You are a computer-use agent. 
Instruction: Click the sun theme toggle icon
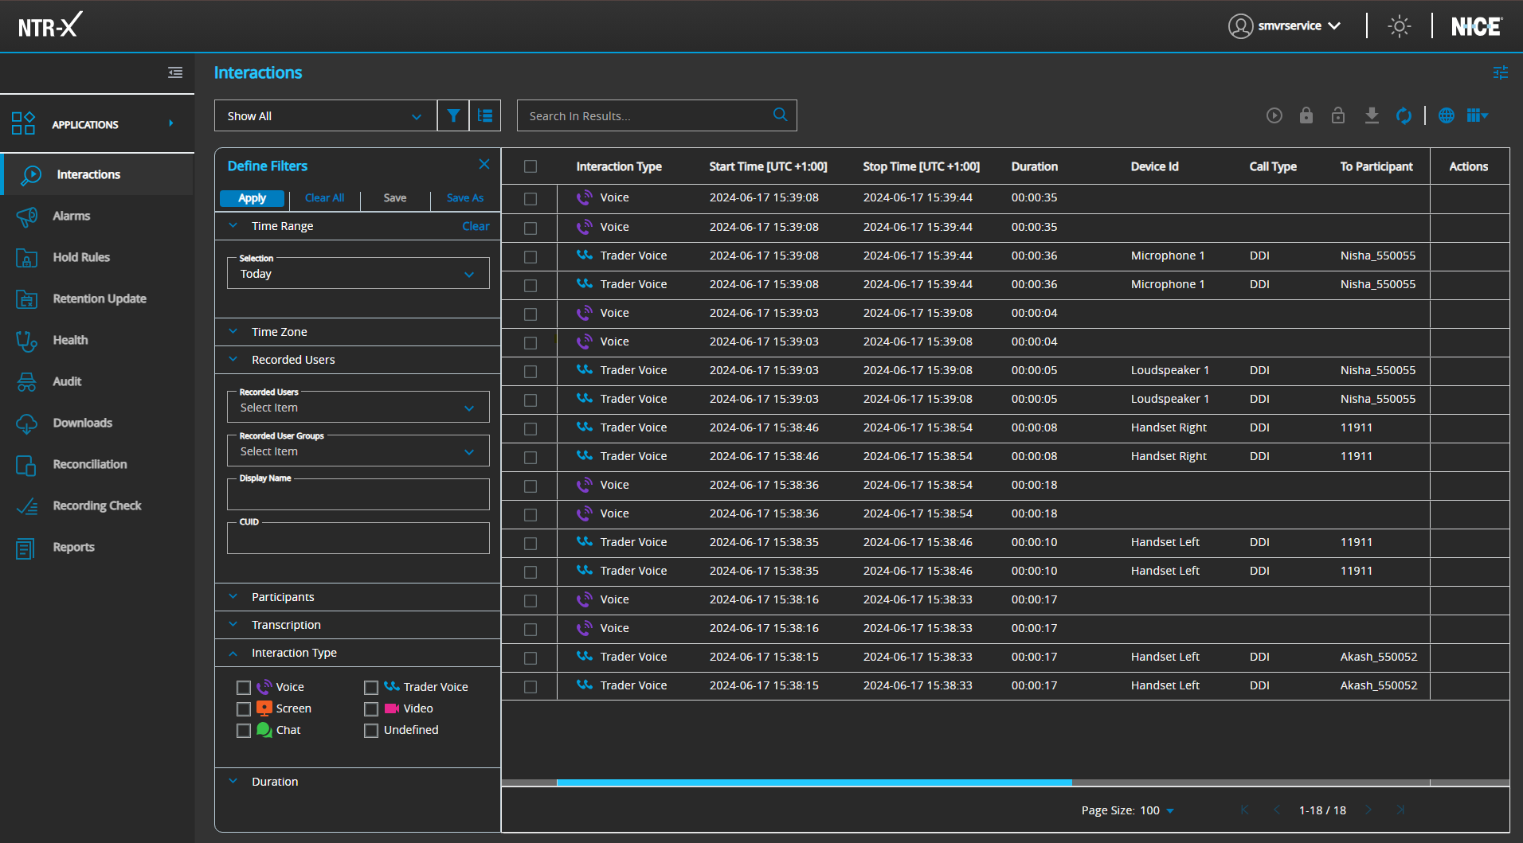pyautogui.click(x=1399, y=26)
